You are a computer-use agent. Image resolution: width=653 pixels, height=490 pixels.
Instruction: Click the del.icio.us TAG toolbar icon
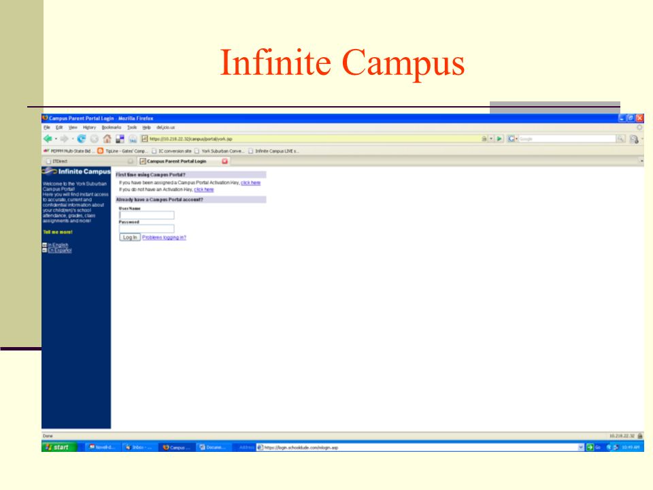(x=133, y=139)
